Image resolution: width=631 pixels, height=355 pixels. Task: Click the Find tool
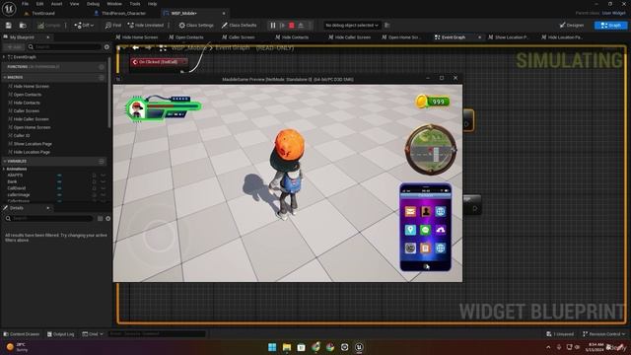coord(112,25)
